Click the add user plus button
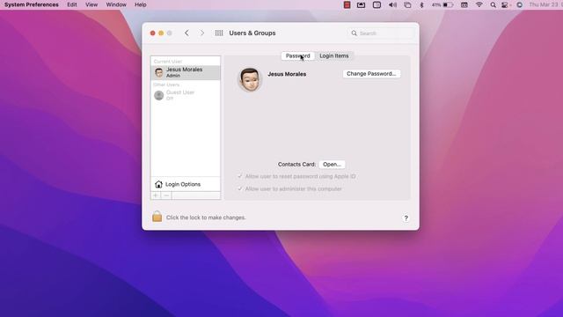This screenshot has height=317, width=563. (156, 195)
